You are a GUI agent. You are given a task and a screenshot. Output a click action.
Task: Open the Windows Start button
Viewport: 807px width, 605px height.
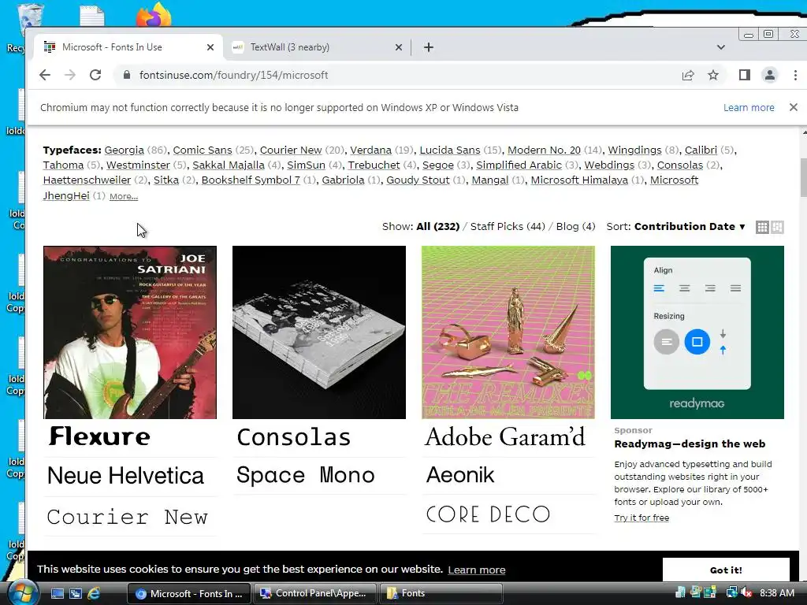pyautogui.click(x=22, y=593)
